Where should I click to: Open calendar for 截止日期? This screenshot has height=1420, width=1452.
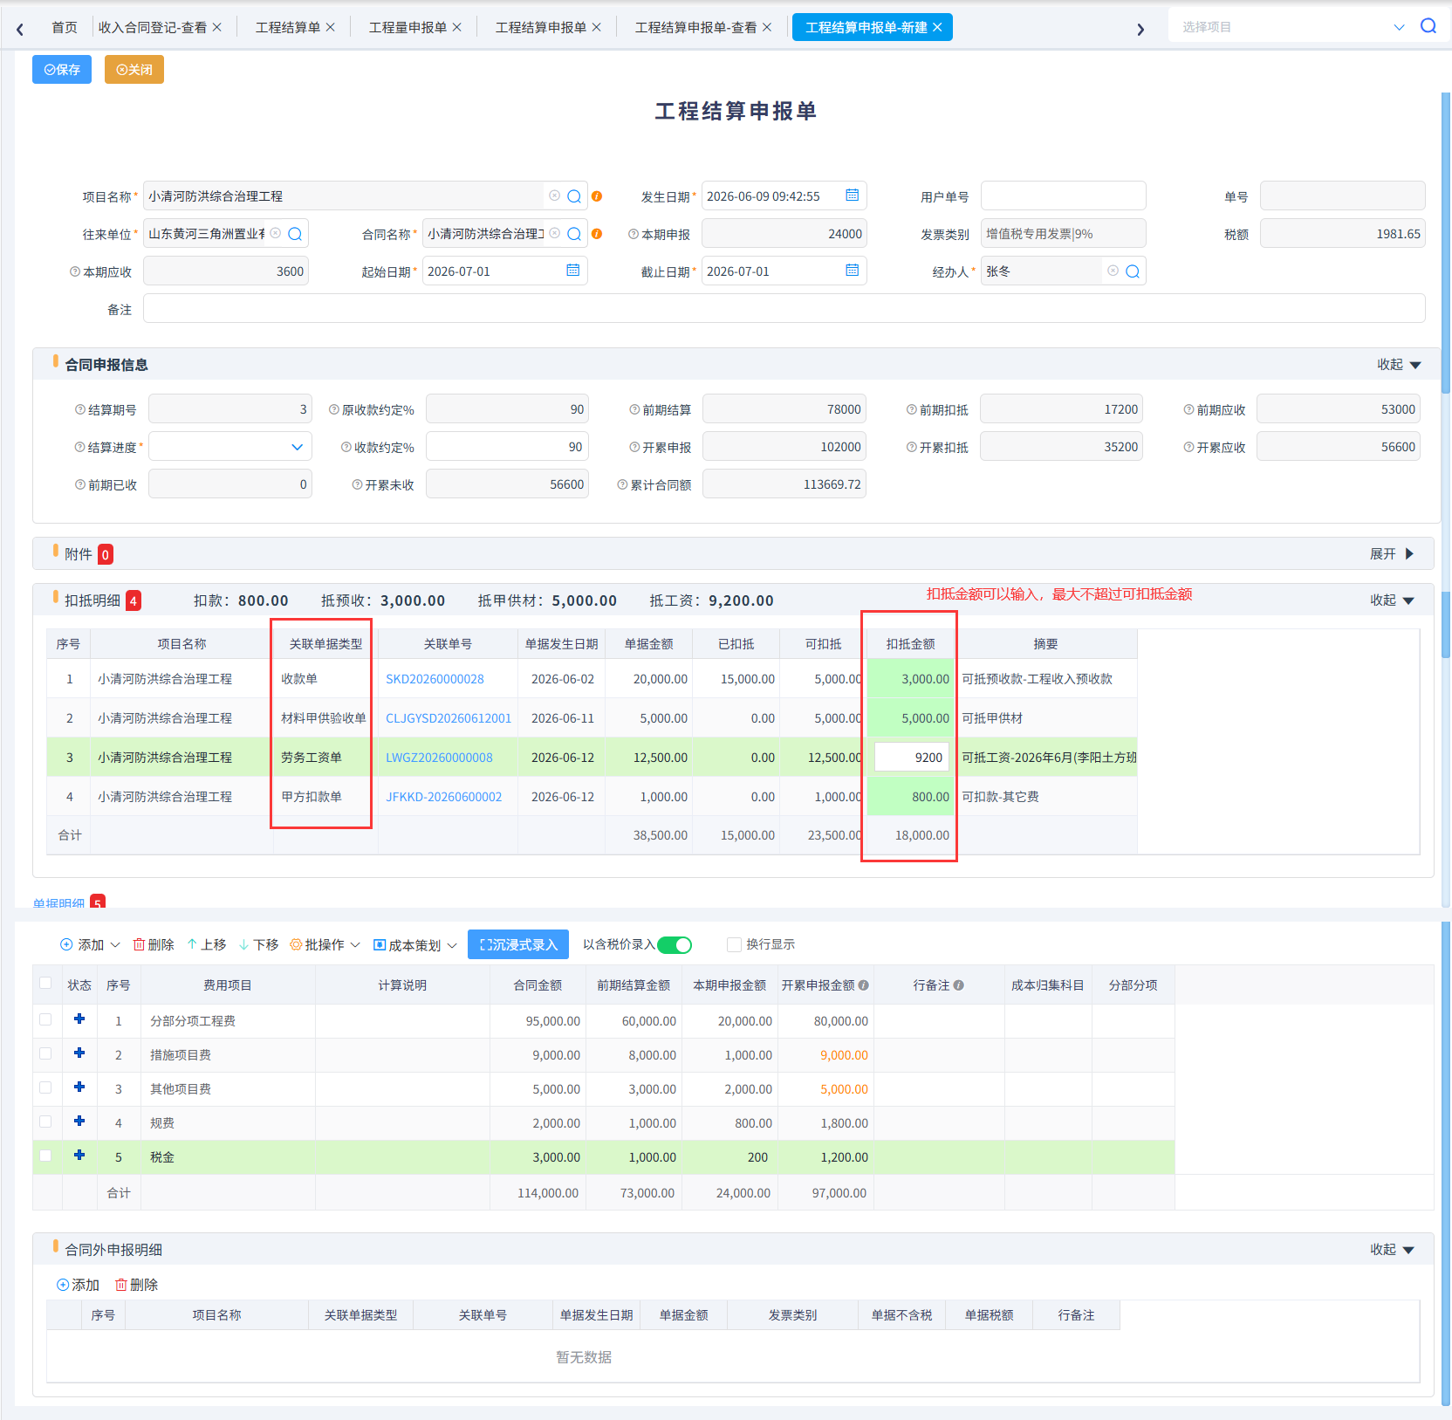[x=852, y=271]
